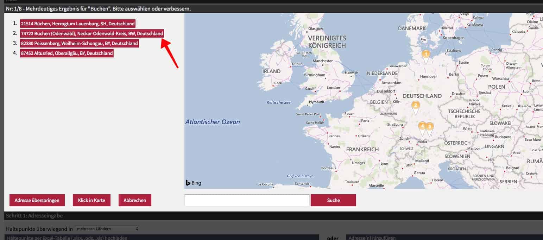The height and width of the screenshot is (240, 543).
Task: Click map marker number 2 in Deutschland
Action: tap(416, 106)
